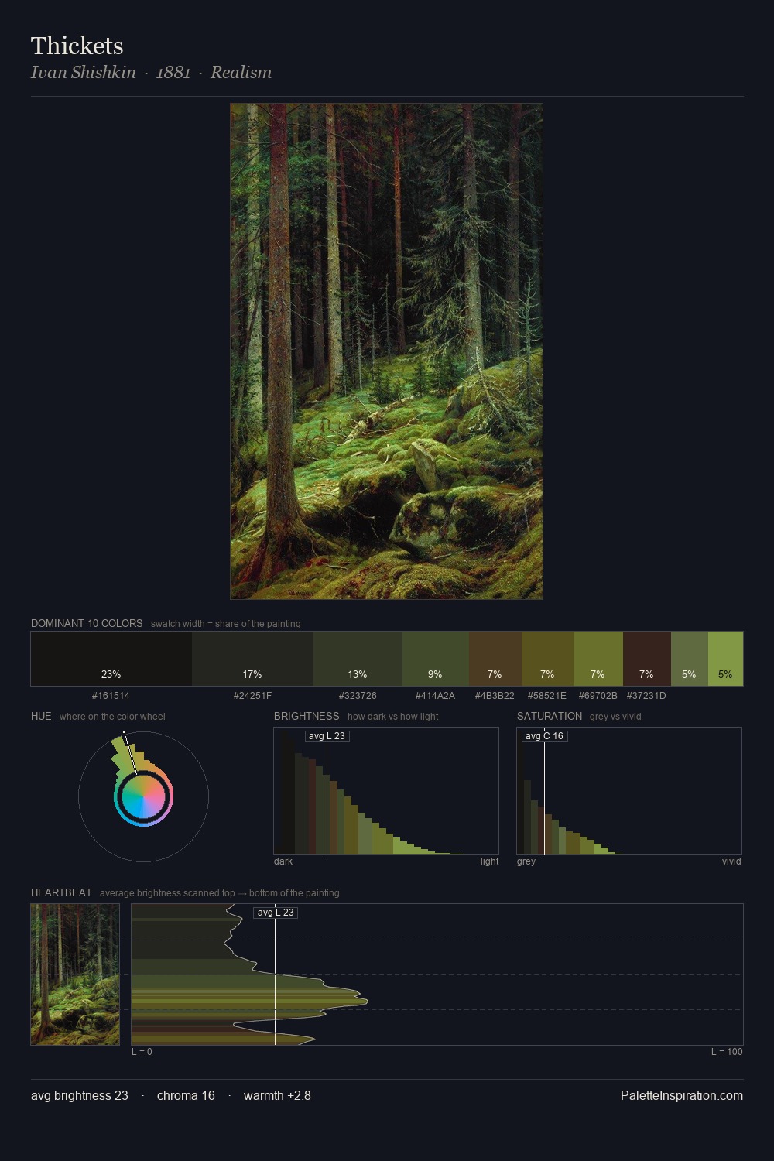This screenshot has height=1161, width=774.
Task: Click the DOMINANT 10 COLORS heading
Action: click(87, 623)
